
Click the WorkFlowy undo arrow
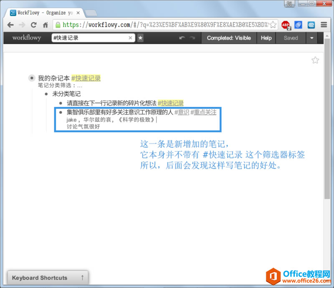182,38
